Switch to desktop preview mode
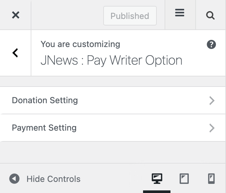The width and height of the screenshot is (226, 193). pos(157,179)
